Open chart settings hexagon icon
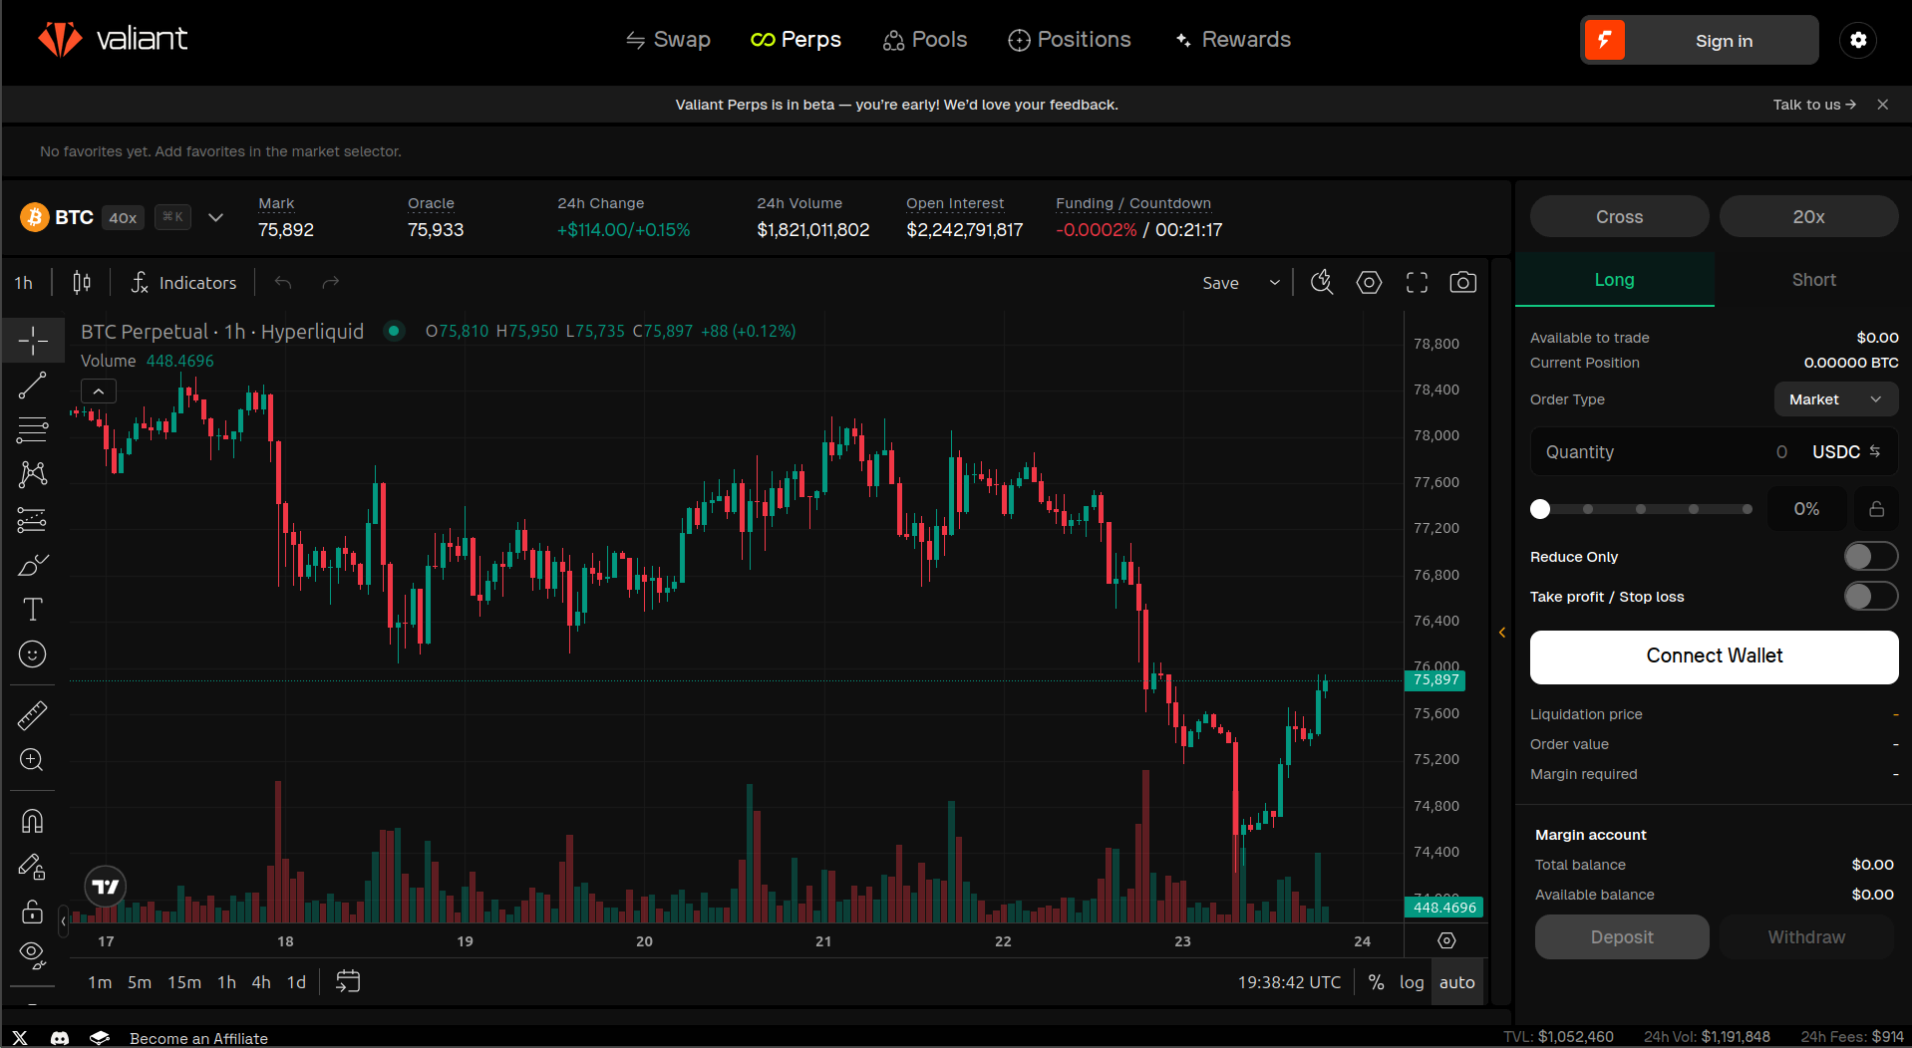Image resolution: width=1912 pixels, height=1048 pixels. [x=1369, y=283]
